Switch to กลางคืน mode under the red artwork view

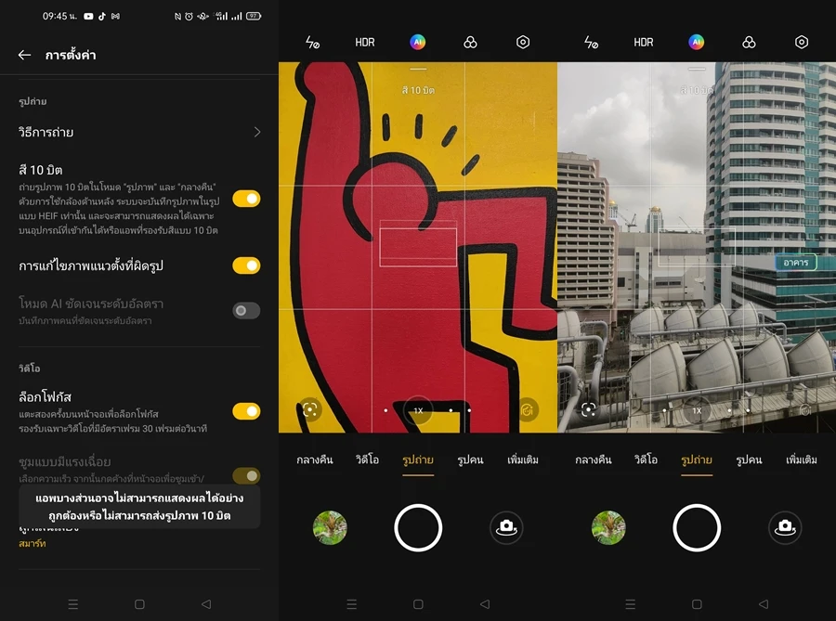[314, 459]
